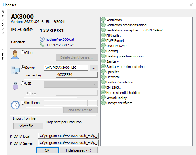Click the check icon next to Heating pre-dimensioning
The height and width of the screenshot is (155, 196).
(103, 56)
